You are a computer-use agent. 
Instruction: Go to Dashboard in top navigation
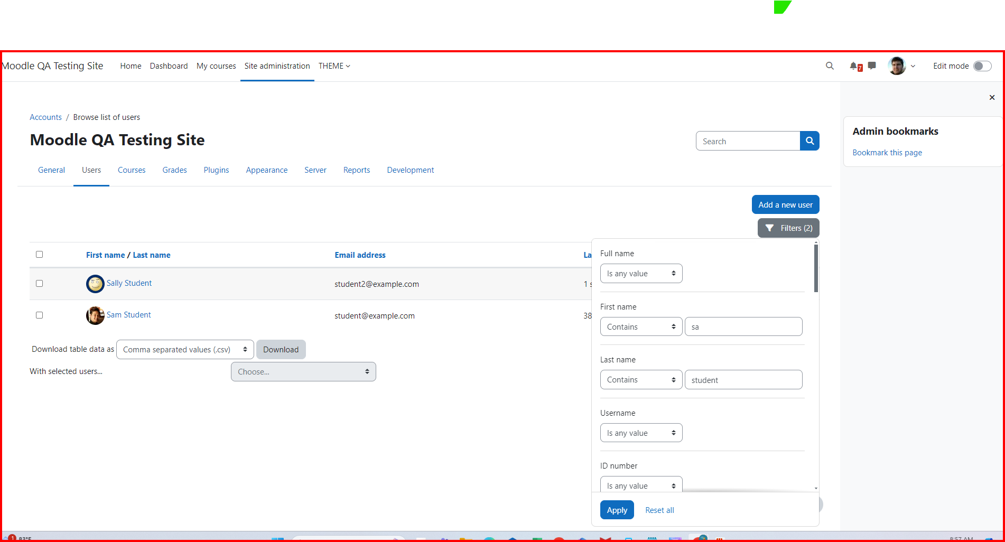(x=169, y=66)
